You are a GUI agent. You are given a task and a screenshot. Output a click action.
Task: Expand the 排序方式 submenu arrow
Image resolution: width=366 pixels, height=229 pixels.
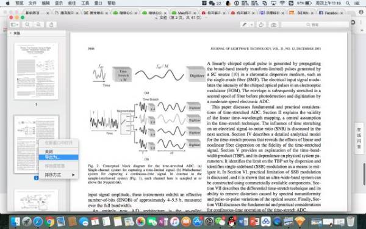[73, 175]
